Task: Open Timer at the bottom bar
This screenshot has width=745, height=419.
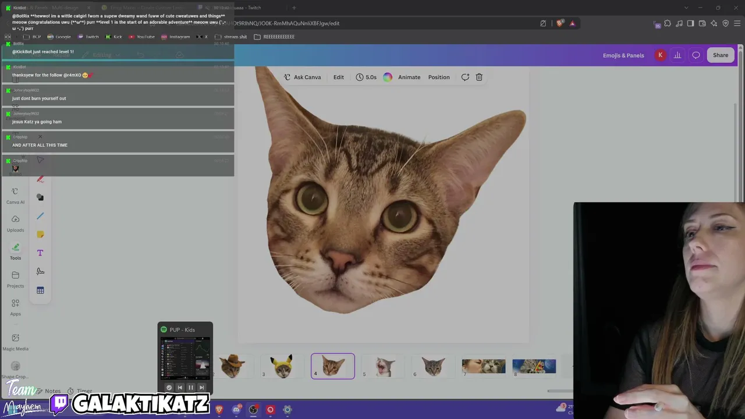Action: [80, 391]
